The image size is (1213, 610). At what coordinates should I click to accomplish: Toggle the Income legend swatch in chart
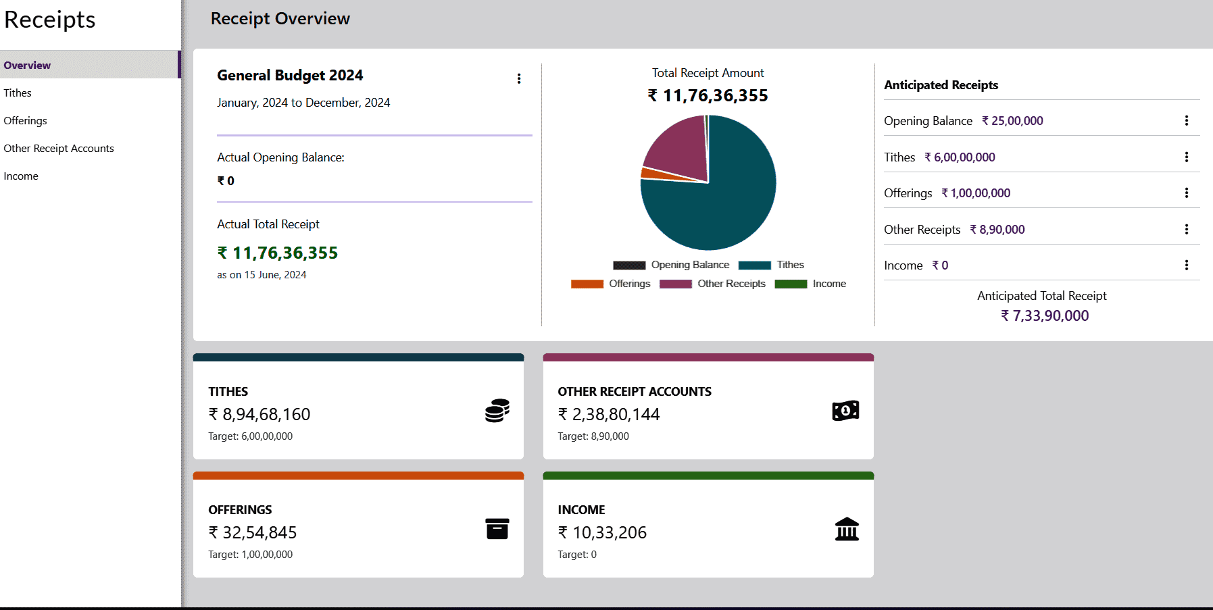coord(791,284)
